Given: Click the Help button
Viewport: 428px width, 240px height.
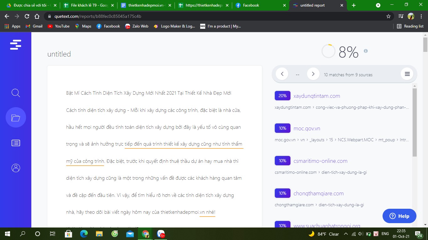Looking at the screenshot, I should click(399, 216).
